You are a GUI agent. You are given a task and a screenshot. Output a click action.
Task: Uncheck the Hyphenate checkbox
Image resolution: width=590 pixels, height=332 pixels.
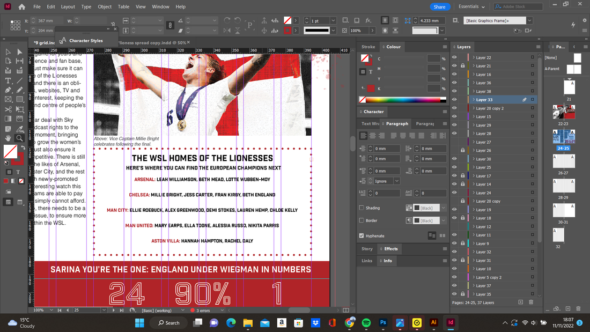click(x=362, y=235)
